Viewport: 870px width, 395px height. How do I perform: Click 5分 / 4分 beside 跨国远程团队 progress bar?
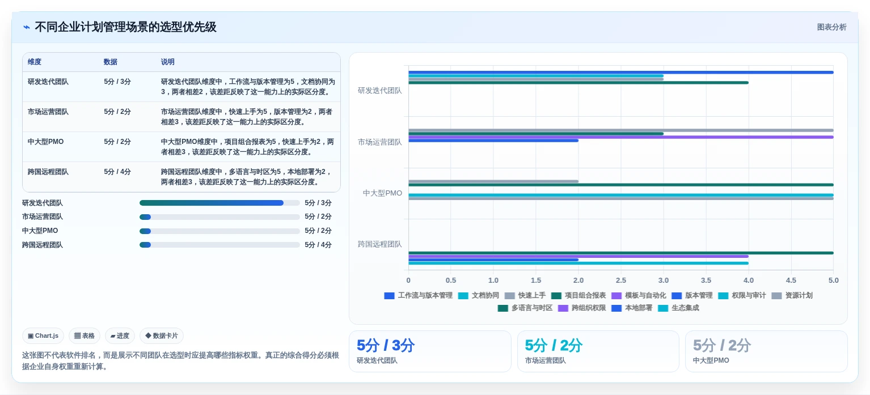[318, 245]
